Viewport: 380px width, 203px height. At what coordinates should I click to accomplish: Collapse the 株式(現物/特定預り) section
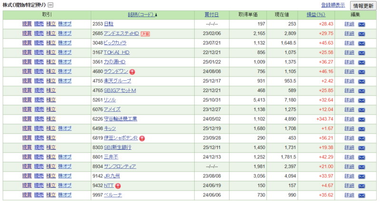pos(57,5)
